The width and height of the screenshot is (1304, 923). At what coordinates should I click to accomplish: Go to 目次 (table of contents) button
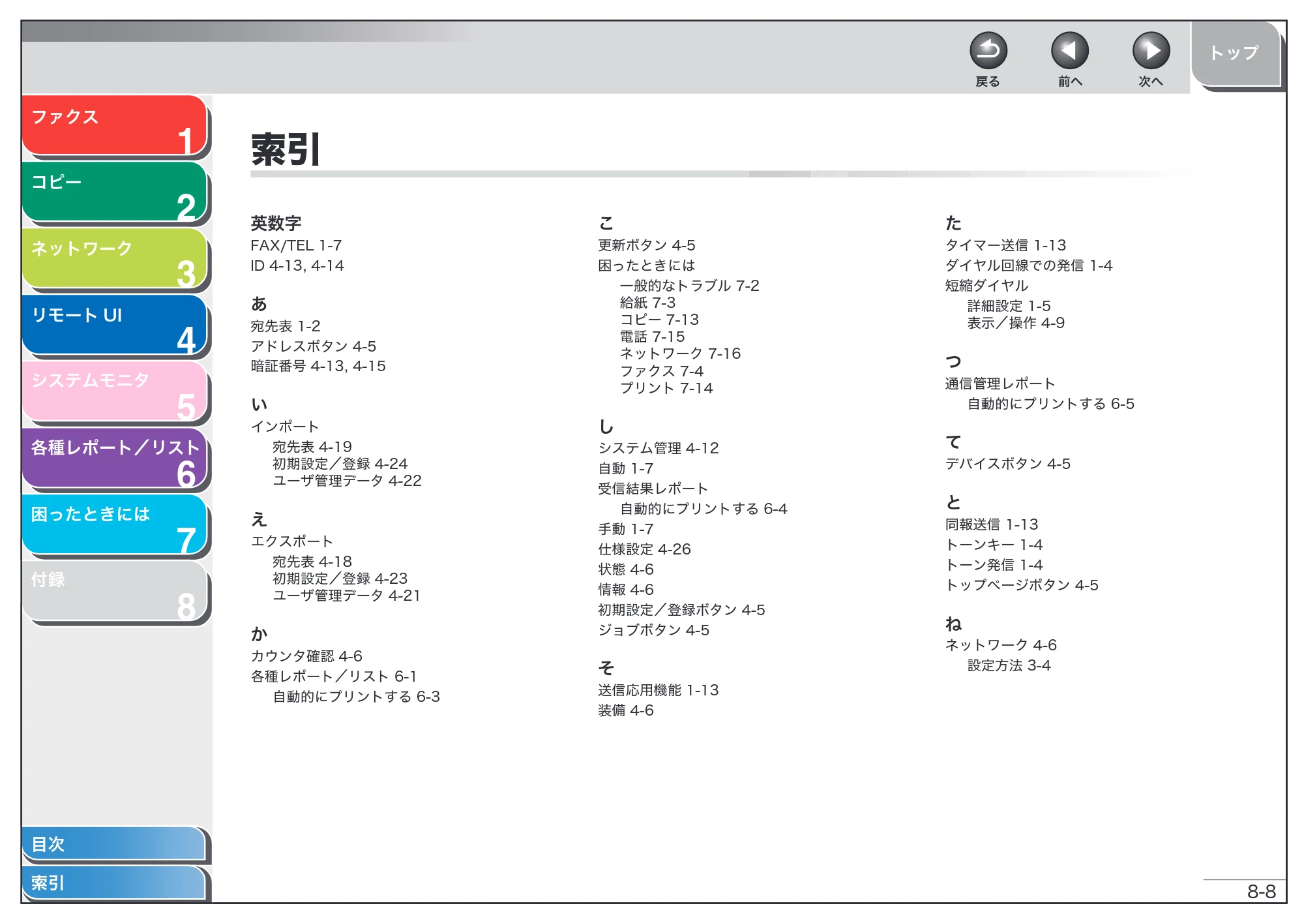tap(114, 843)
